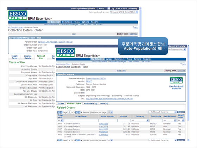
Task: Open the ejournals.ebsco.com URL link
Action: pos(109,98)
